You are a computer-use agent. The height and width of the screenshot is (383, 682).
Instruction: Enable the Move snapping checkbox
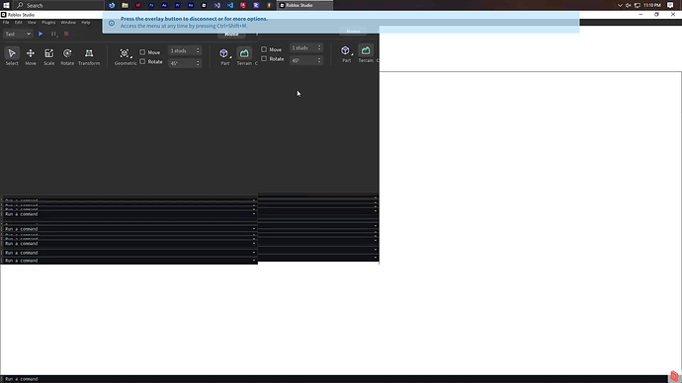pos(142,52)
